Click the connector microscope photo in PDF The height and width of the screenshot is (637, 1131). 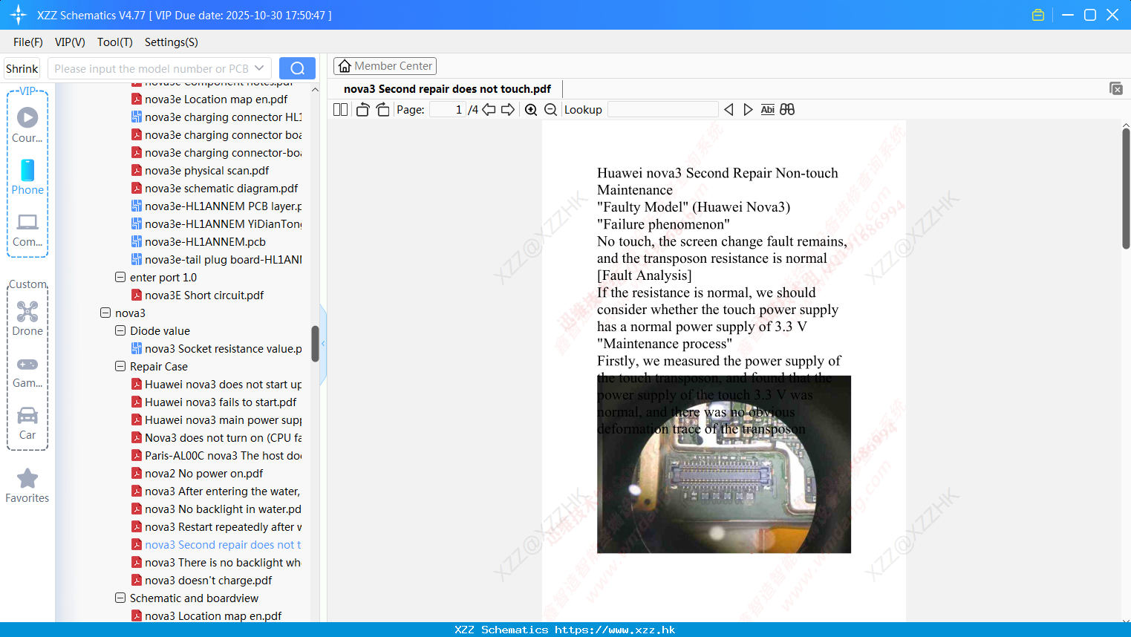pyautogui.click(x=724, y=464)
